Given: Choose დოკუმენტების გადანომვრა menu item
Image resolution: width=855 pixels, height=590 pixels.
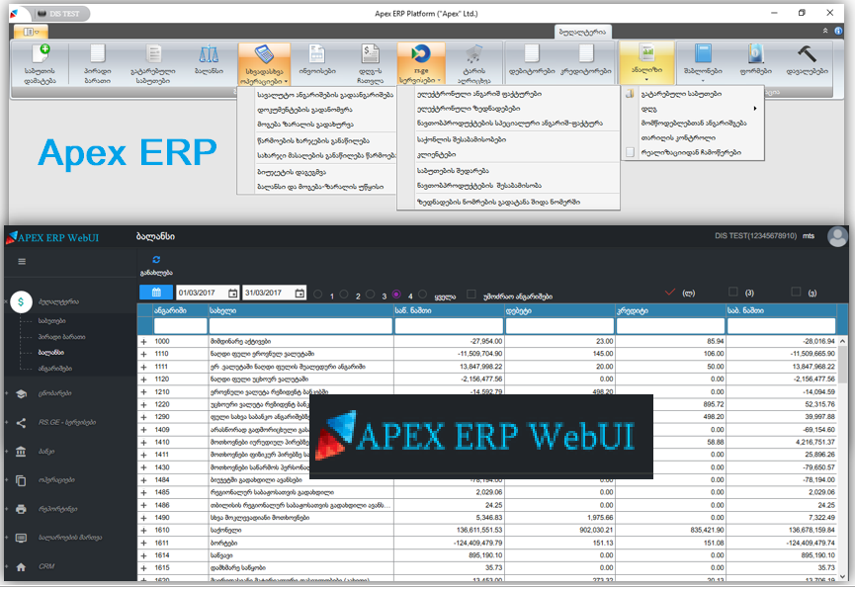Looking at the screenshot, I should (304, 109).
